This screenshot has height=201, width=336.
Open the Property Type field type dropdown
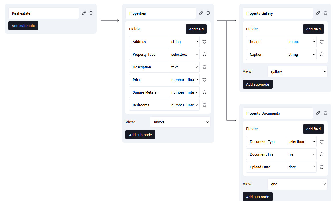click(x=184, y=54)
